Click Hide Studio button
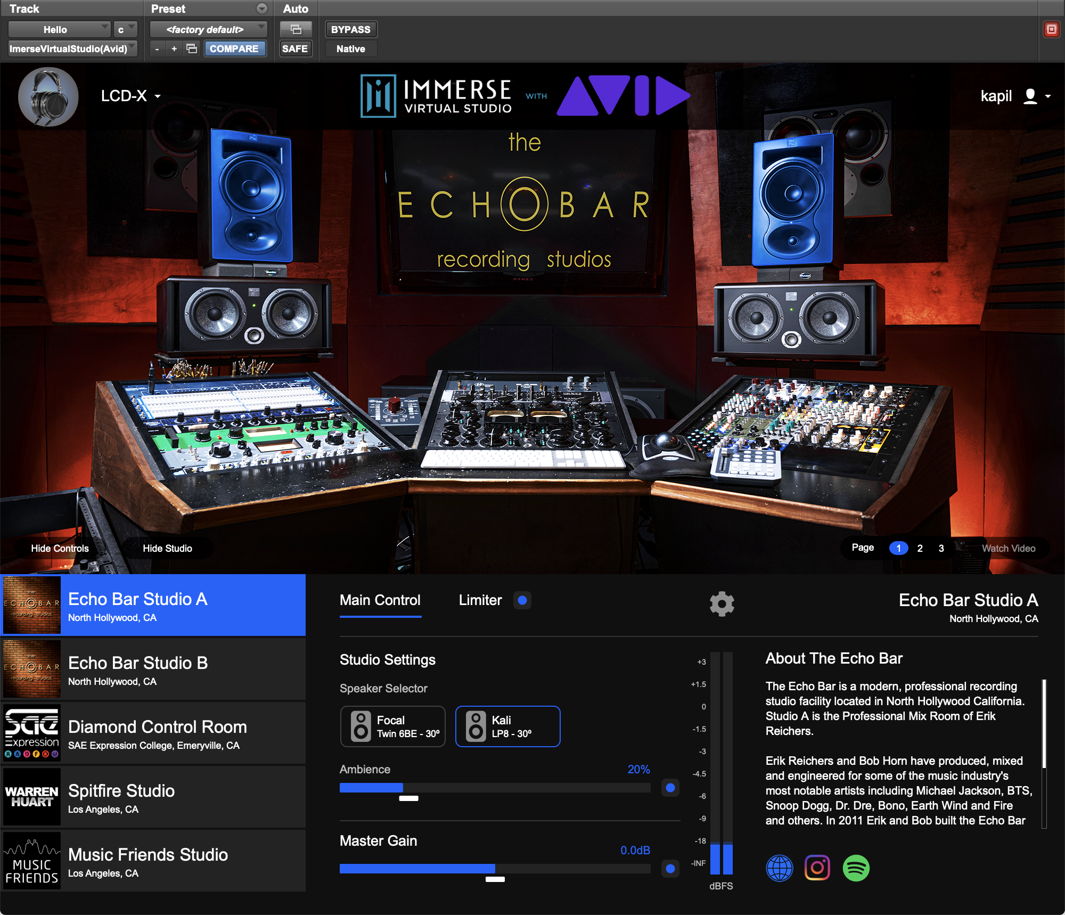 click(x=167, y=548)
